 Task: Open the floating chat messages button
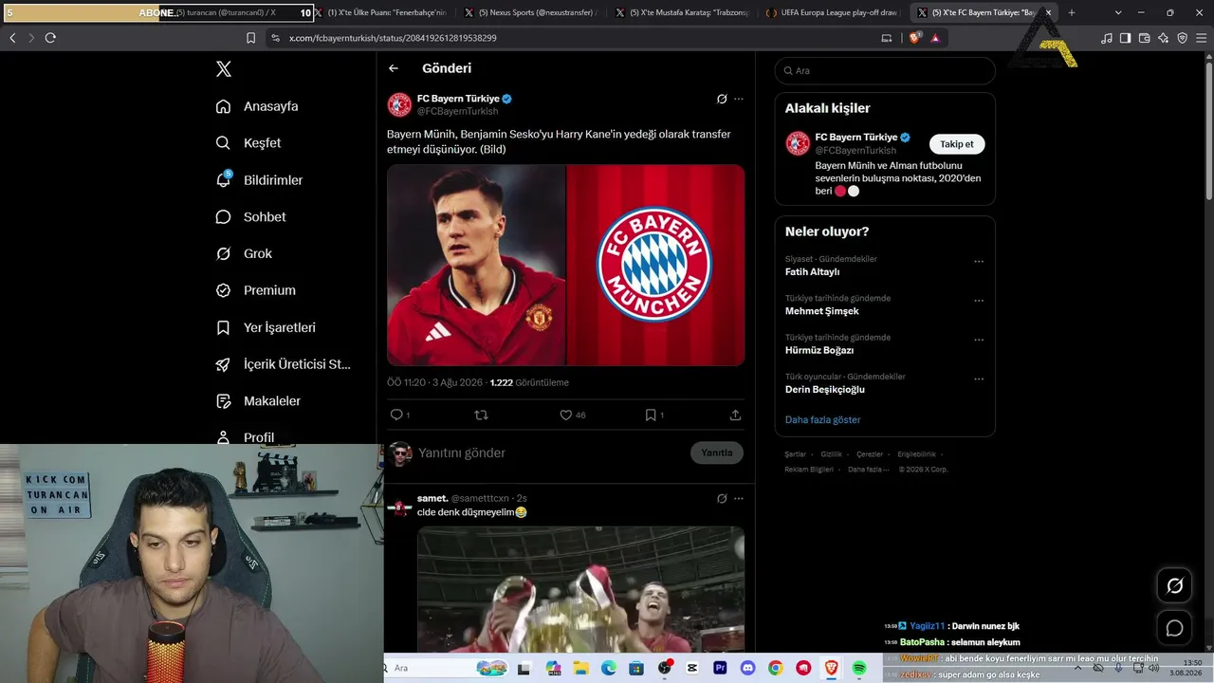1174,628
